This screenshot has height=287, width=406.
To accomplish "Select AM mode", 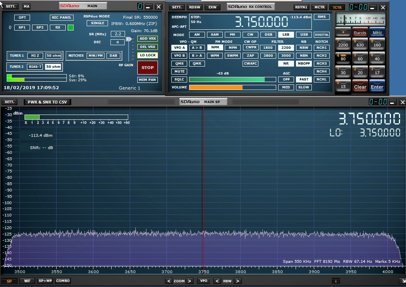I will tap(197, 34).
